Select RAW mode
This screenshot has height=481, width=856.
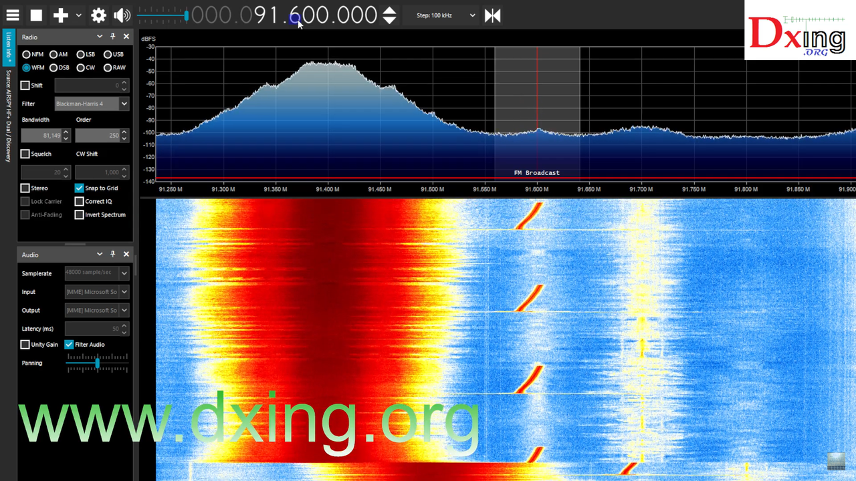[114, 67]
